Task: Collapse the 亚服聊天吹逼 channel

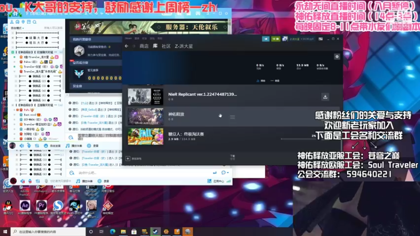Action: click(13, 105)
